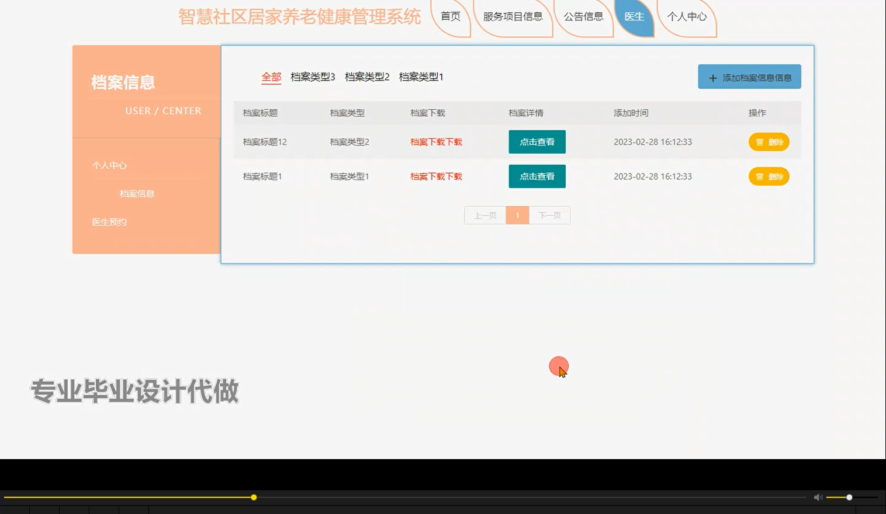Click the 下一页 pagination button
This screenshot has width=886, height=514.
tap(549, 215)
